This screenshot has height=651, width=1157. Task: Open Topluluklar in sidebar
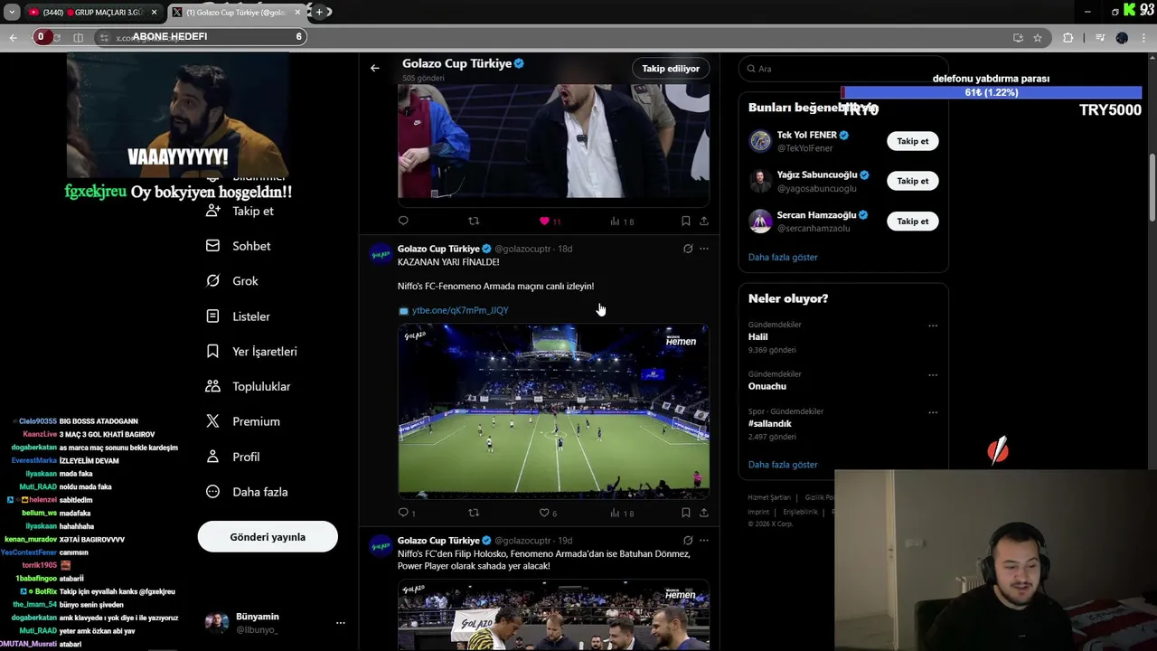point(248,386)
